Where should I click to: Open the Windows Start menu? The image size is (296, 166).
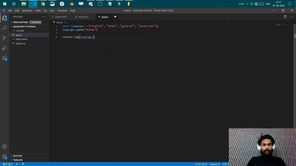coord(5,4)
